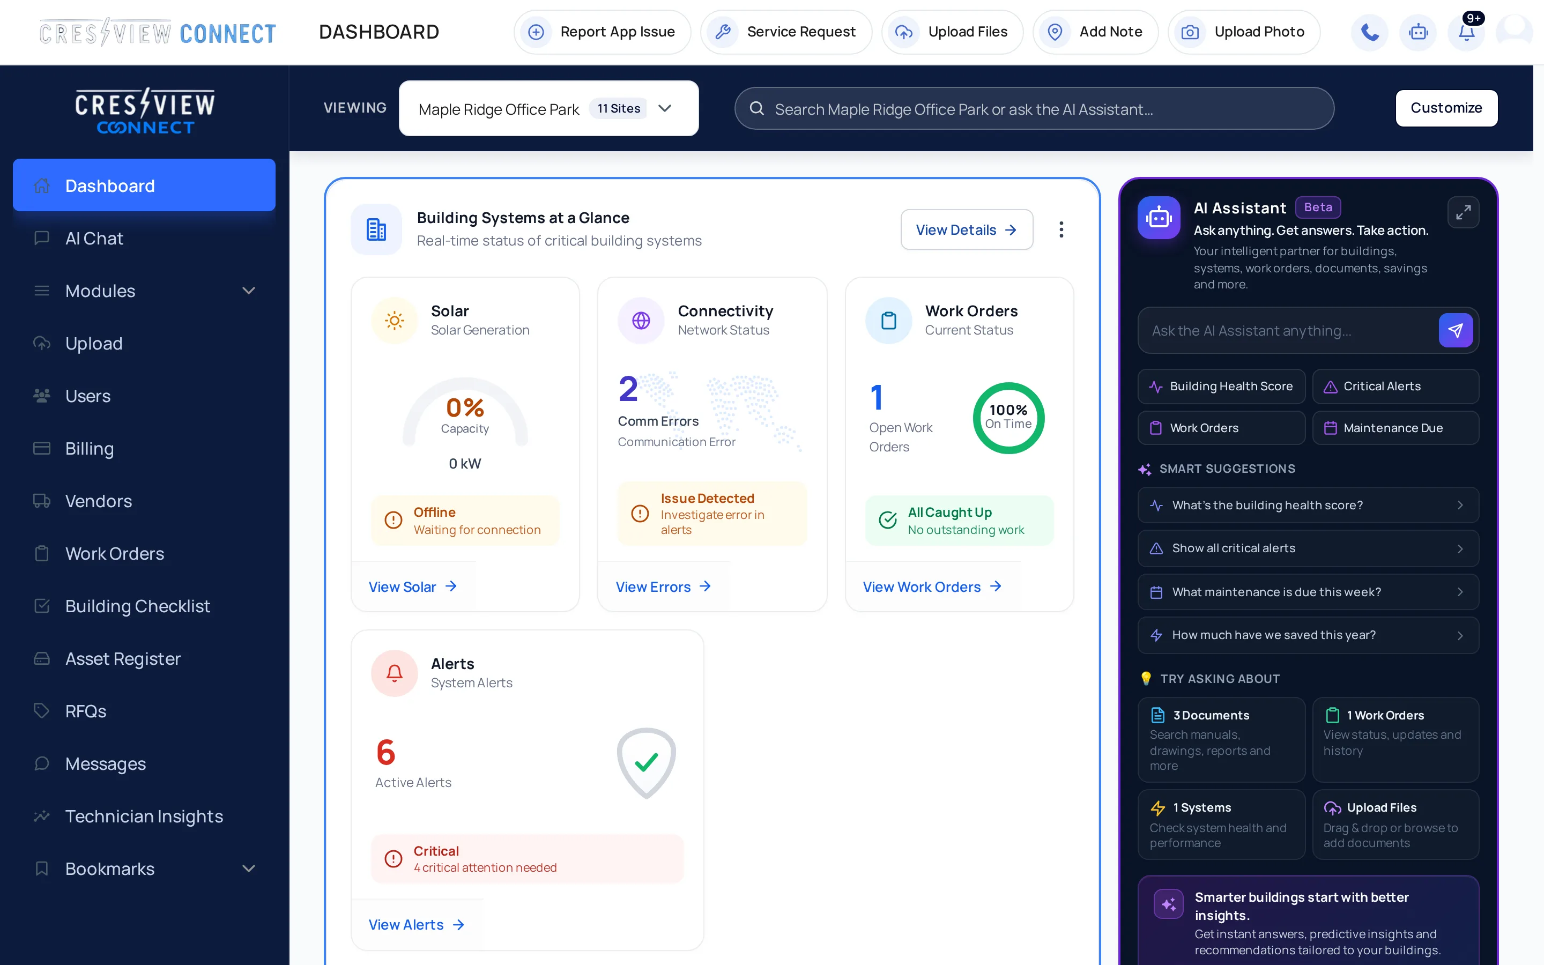Screen dimensions: 1544x965
Task: Expand the Bookmarks sidebar section
Action: pyautogui.click(x=144, y=868)
